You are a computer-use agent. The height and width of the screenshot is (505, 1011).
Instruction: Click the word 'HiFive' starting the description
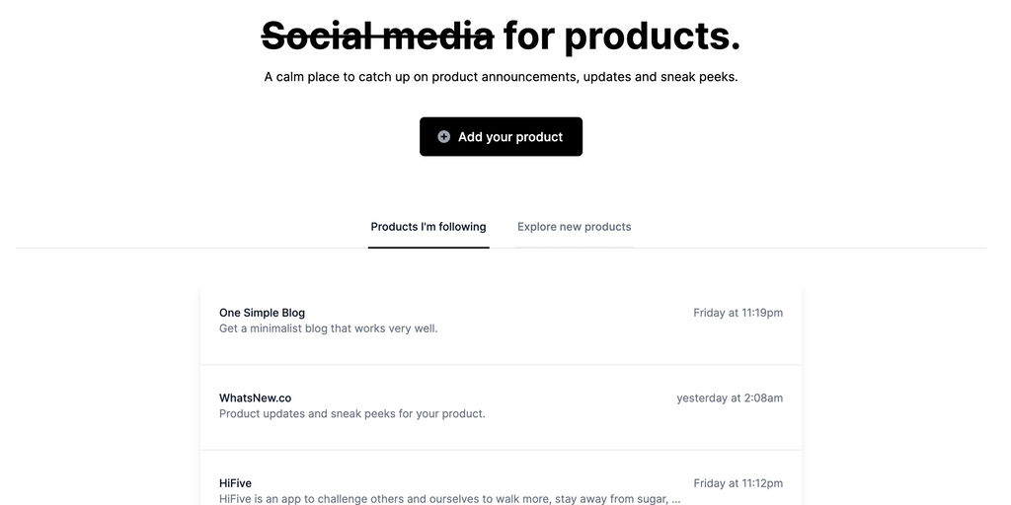[x=236, y=499]
